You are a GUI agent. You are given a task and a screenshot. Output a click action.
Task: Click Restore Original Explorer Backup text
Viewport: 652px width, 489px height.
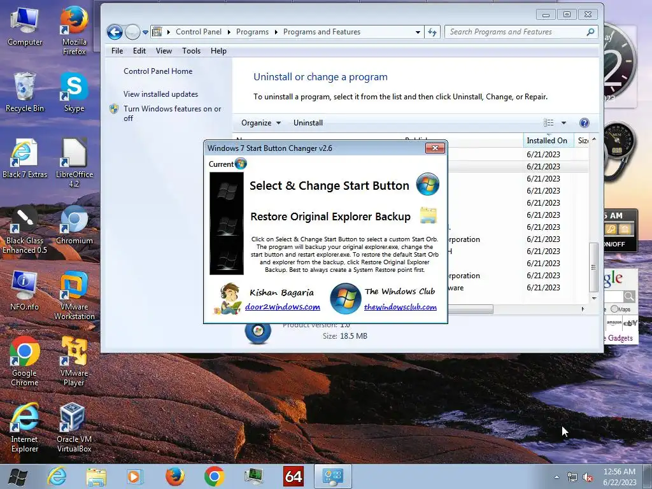[330, 216]
